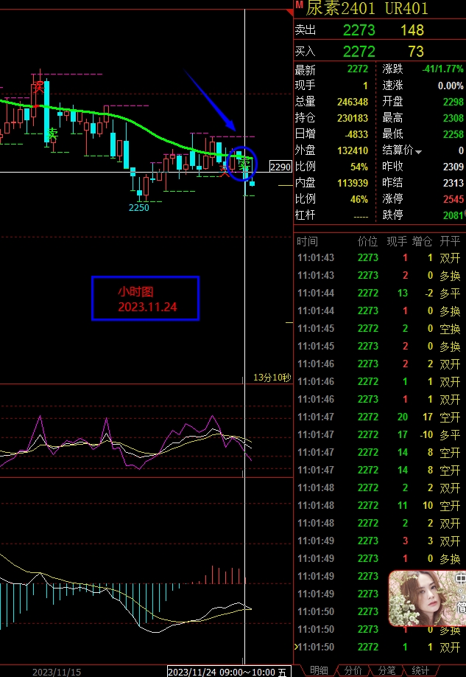466x677 pixels.
Task: Select the 11:01:45 空换 trade row
Action: pyautogui.click(x=380, y=329)
